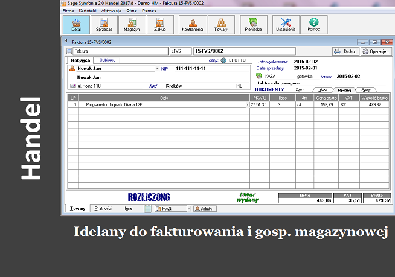Open Pomoc help toolbar button
Image resolution: width=395 pixels, height=277 pixels.
pyautogui.click(x=314, y=25)
